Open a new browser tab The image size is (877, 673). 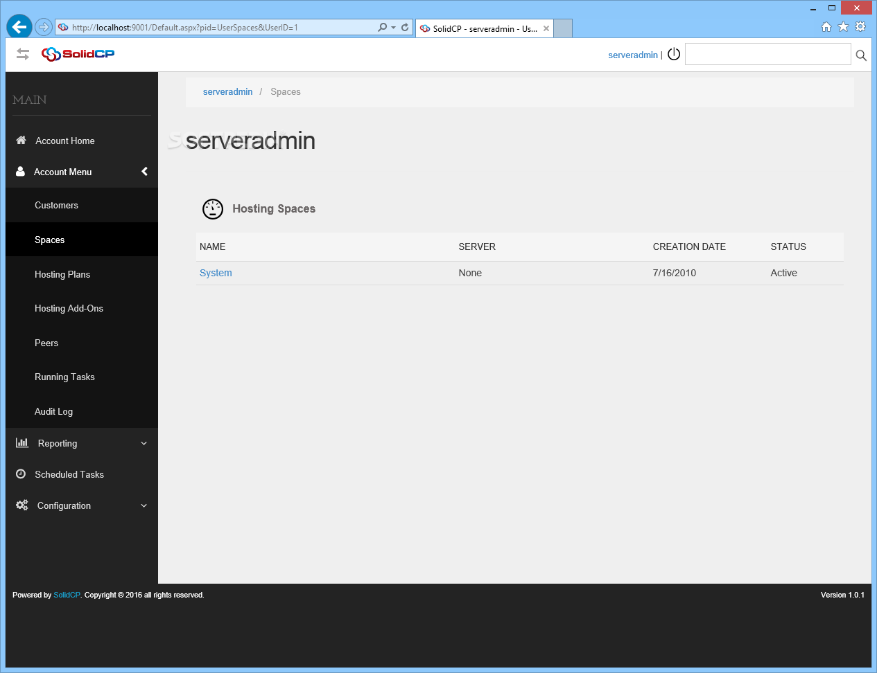point(563,28)
